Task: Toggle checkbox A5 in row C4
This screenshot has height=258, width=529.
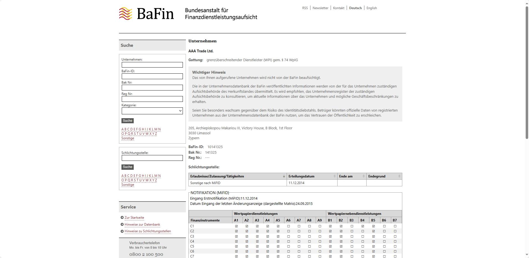Action: (278, 241)
